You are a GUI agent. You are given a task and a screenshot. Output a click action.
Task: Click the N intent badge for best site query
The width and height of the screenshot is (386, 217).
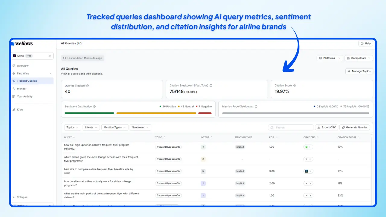(203, 171)
